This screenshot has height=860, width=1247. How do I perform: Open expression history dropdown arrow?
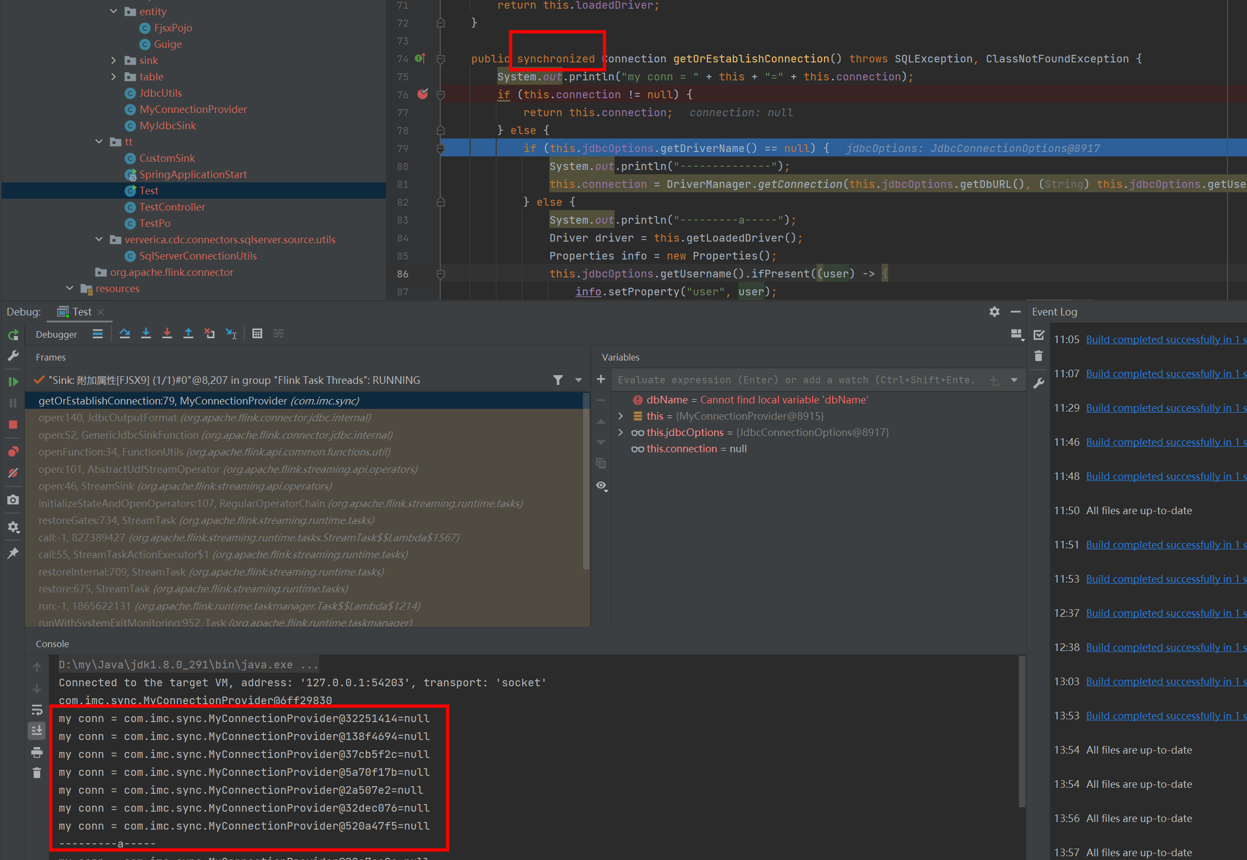tap(1014, 380)
